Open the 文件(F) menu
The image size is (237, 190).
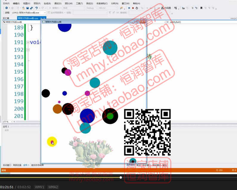6,3
